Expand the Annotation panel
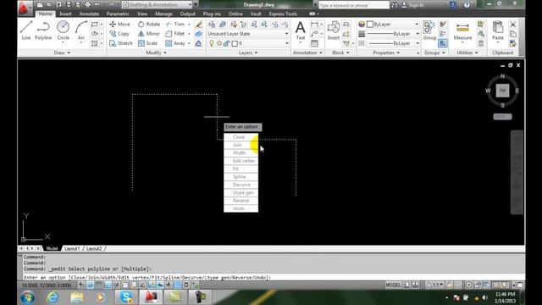This screenshot has width=542, height=305. pos(307,53)
